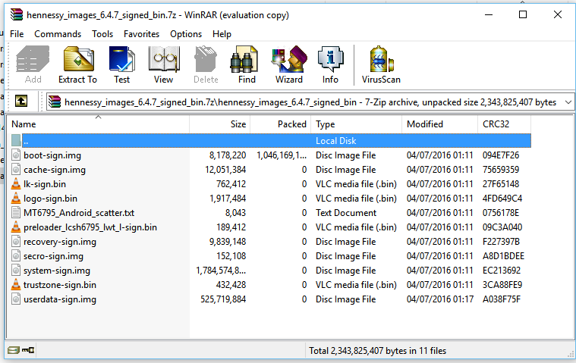
Task: Open the File menu
Action: (17, 34)
